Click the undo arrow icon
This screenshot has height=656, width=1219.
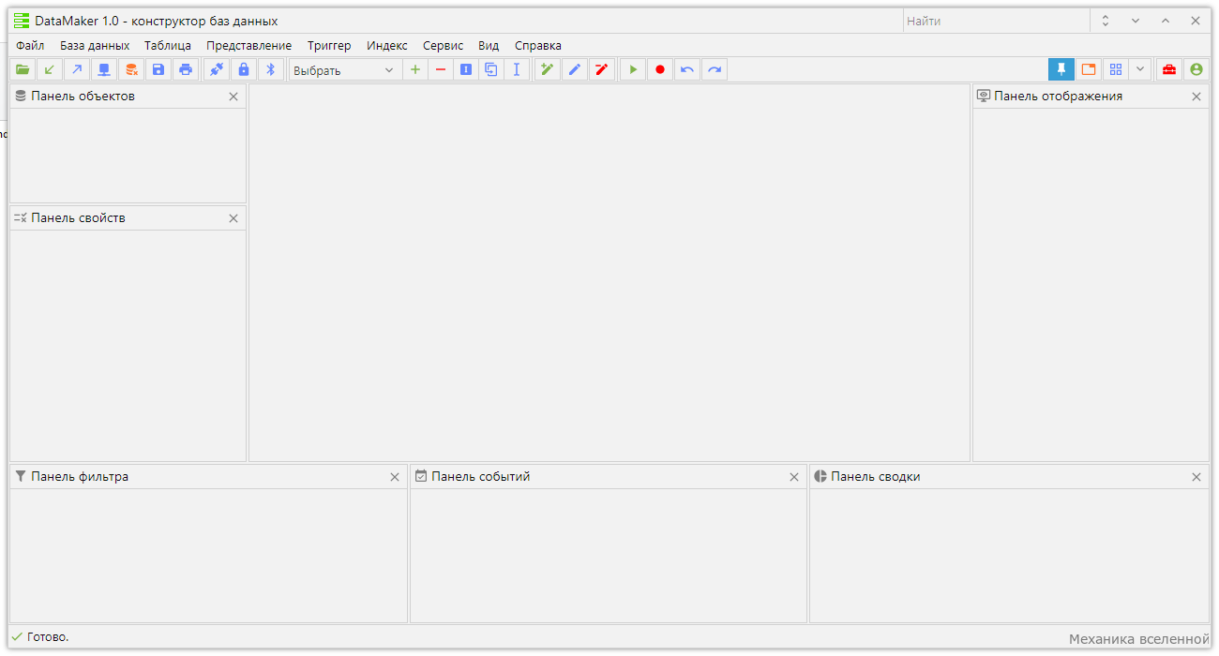687,69
